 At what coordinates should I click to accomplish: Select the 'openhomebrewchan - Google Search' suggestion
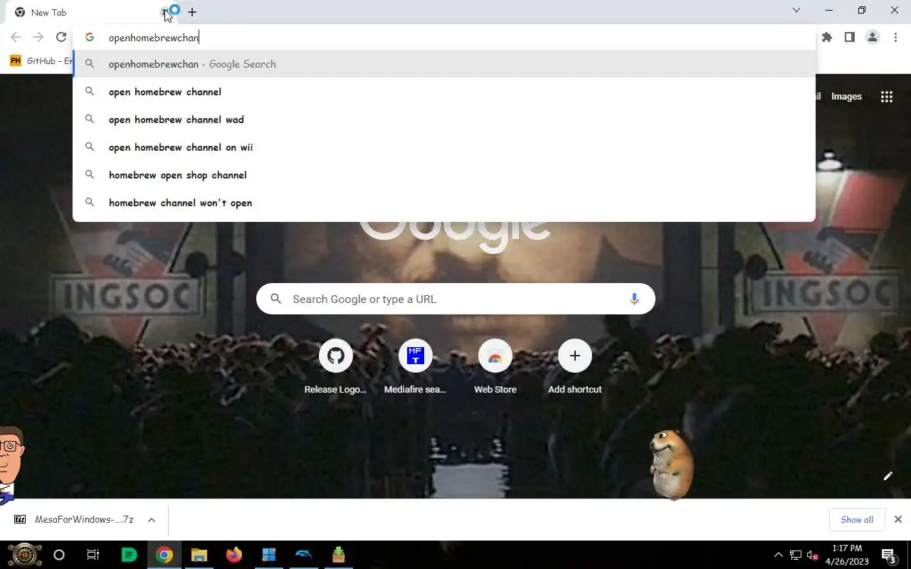coord(444,64)
